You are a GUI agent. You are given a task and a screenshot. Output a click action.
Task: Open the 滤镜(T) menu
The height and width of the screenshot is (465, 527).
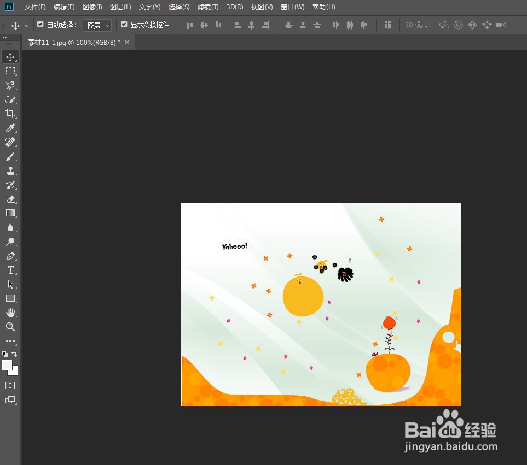(x=208, y=7)
